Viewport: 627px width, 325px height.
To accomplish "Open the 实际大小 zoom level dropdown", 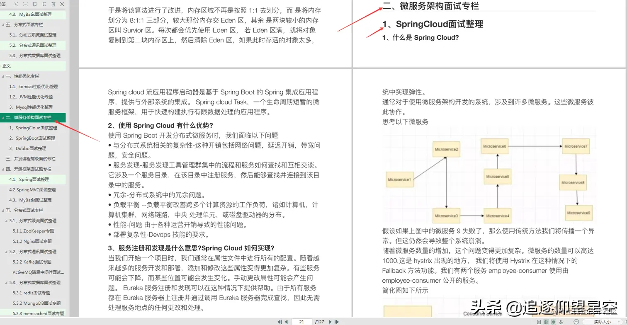I will (x=605, y=322).
